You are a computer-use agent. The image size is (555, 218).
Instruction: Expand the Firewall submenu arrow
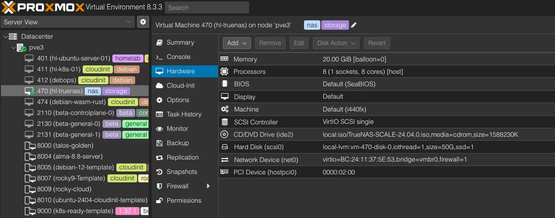coord(208,186)
